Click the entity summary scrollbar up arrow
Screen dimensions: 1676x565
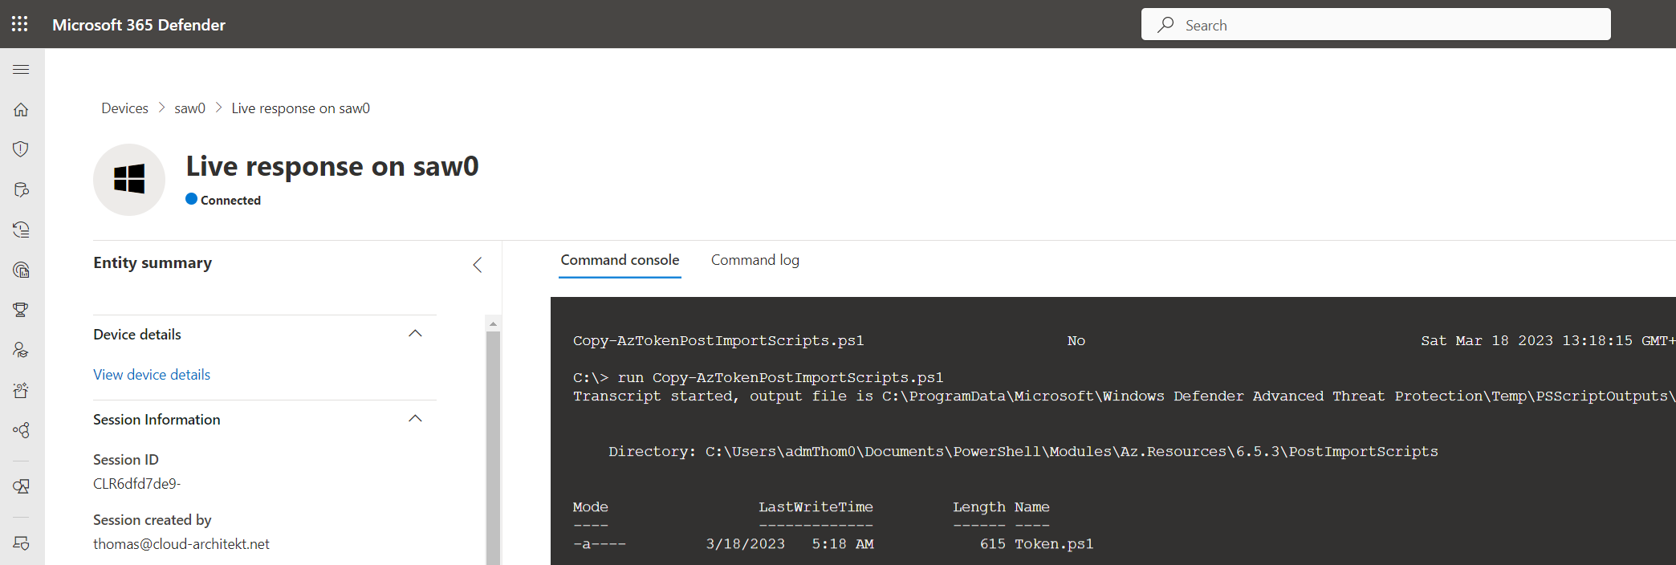tap(494, 323)
